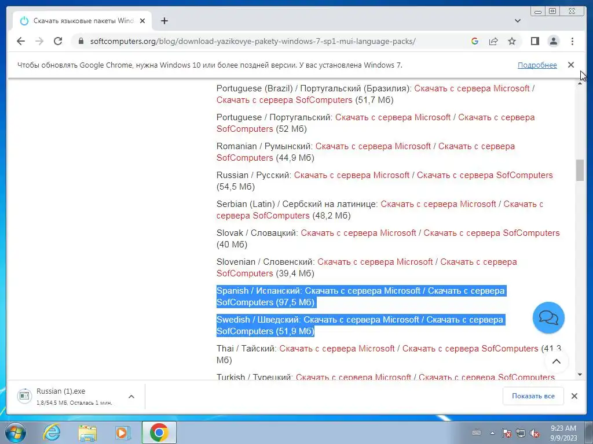
Task: Open the Windows Start menu
Action: (16, 432)
